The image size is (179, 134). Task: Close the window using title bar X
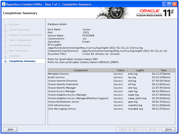point(175,4)
